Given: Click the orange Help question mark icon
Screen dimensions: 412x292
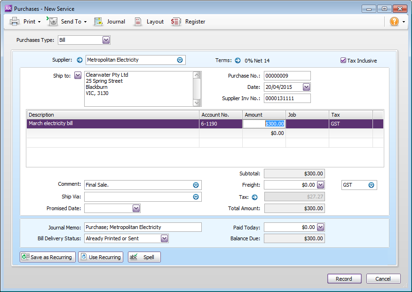Looking at the screenshot, I should [394, 22].
